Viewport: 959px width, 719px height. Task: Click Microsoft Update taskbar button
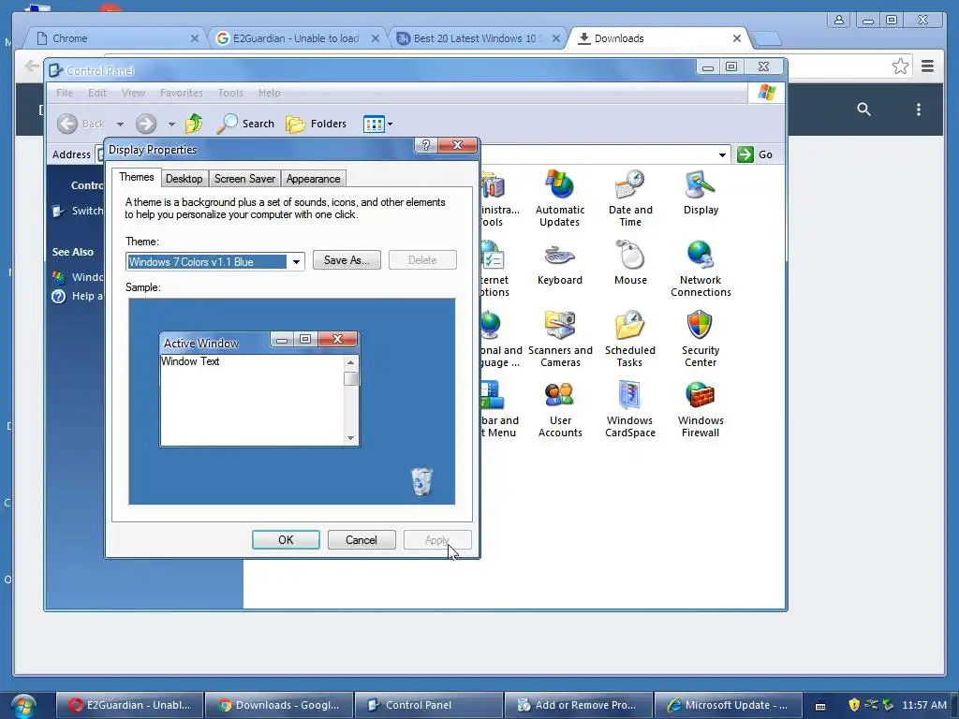[729, 705]
